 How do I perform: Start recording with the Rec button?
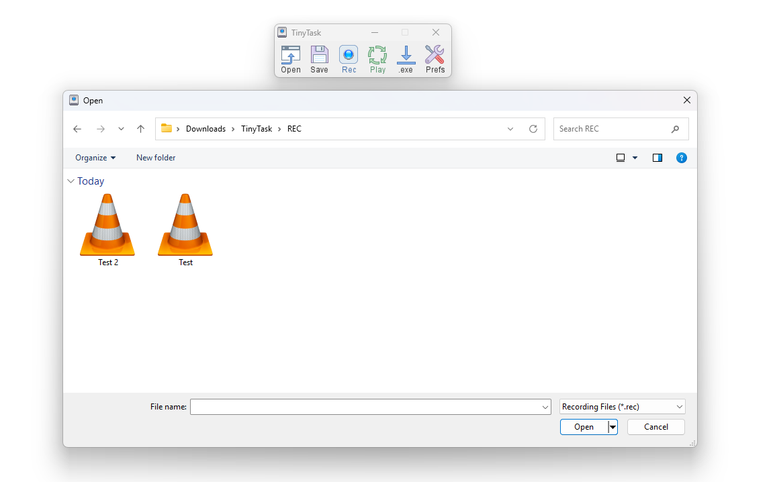click(x=349, y=60)
